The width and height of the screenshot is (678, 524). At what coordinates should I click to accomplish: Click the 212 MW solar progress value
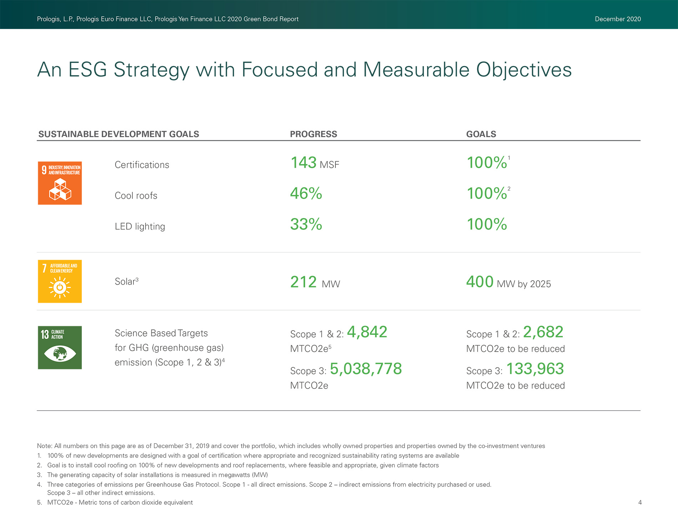pyautogui.click(x=315, y=282)
